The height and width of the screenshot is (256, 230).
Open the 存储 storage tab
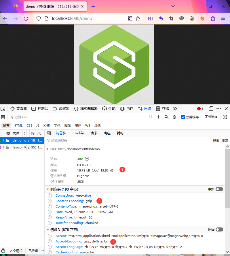(163, 109)
